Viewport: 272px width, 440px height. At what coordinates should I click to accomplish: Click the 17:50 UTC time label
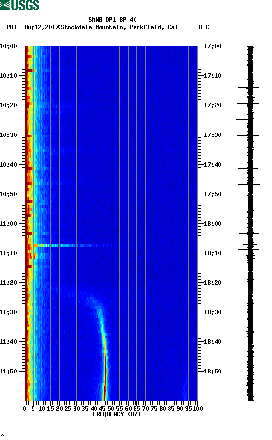pos(212,194)
